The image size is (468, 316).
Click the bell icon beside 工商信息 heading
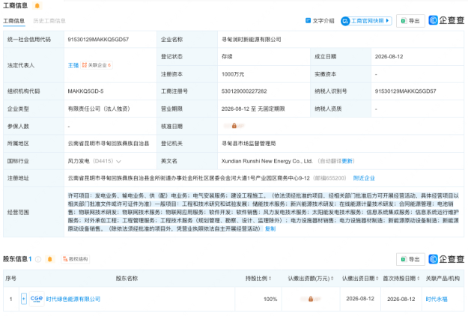37,6
